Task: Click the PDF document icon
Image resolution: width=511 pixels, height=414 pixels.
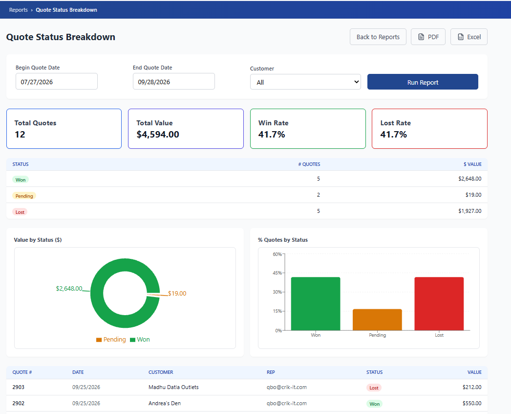Action: click(421, 37)
